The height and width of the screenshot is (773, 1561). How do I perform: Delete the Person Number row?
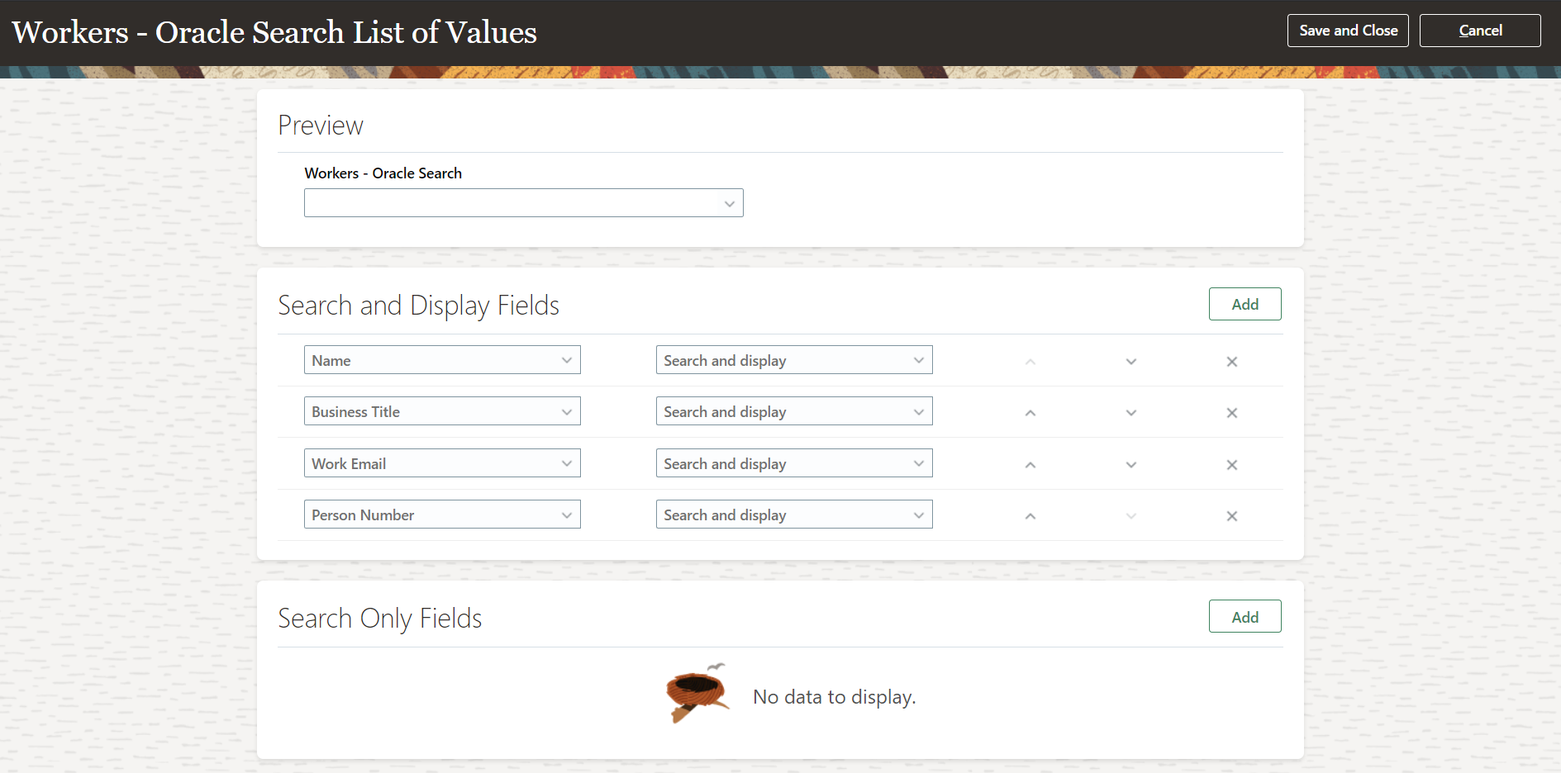(x=1231, y=516)
